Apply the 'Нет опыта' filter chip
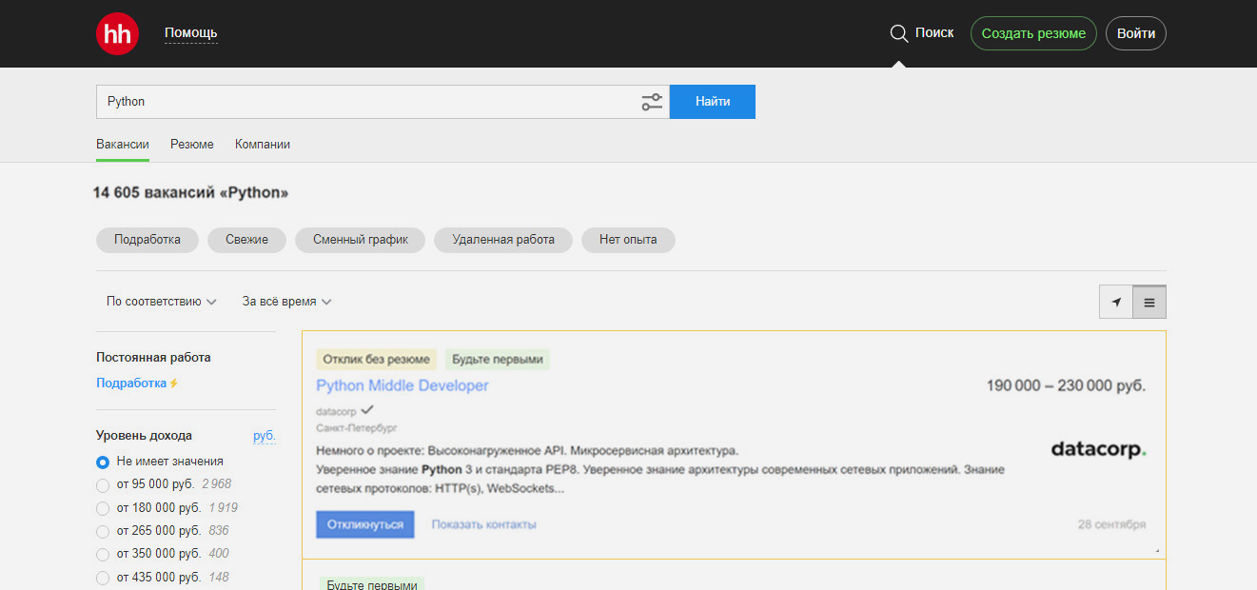 (628, 240)
